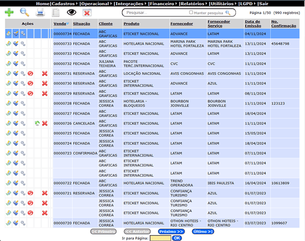Click the Ir para Página input field
This screenshot has height=241, width=305.
pyautogui.click(x=160, y=238)
